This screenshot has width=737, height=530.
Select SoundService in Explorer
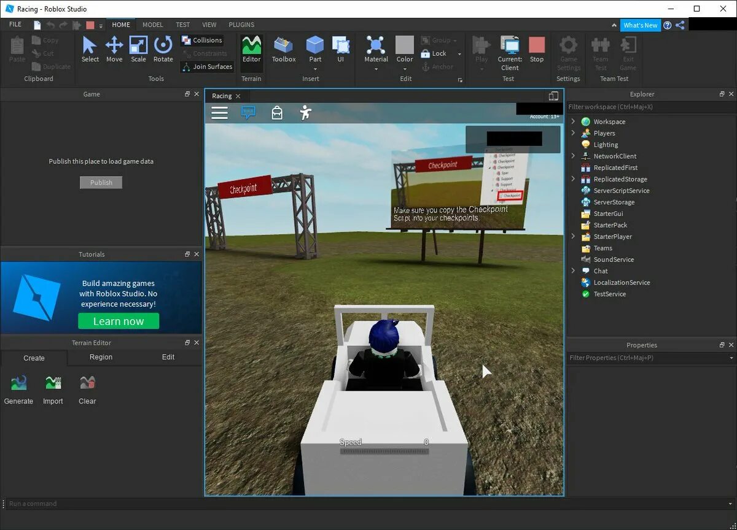(613, 259)
